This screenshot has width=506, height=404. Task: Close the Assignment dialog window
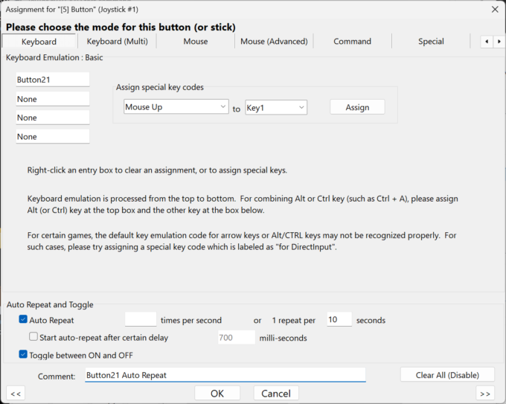(x=495, y=10)
